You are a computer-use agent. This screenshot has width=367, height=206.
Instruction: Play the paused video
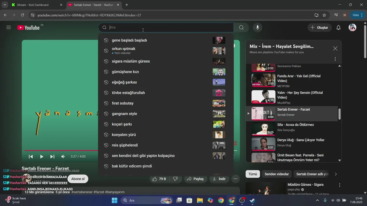coord(42,157)
